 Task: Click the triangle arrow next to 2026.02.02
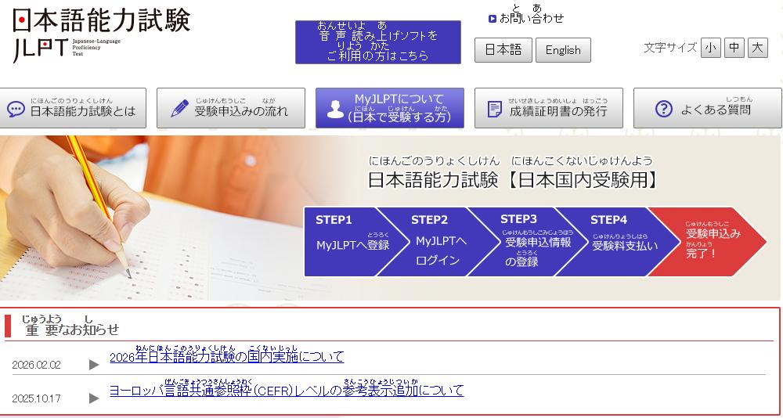(94, 365)
